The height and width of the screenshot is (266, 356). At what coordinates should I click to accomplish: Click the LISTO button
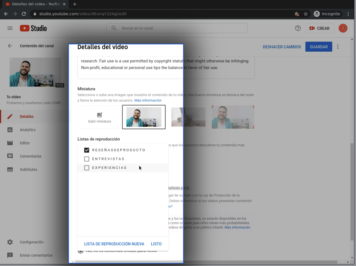point(156,244)
